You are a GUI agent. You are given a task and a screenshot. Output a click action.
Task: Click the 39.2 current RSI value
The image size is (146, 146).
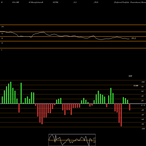(x=133, y=38)
